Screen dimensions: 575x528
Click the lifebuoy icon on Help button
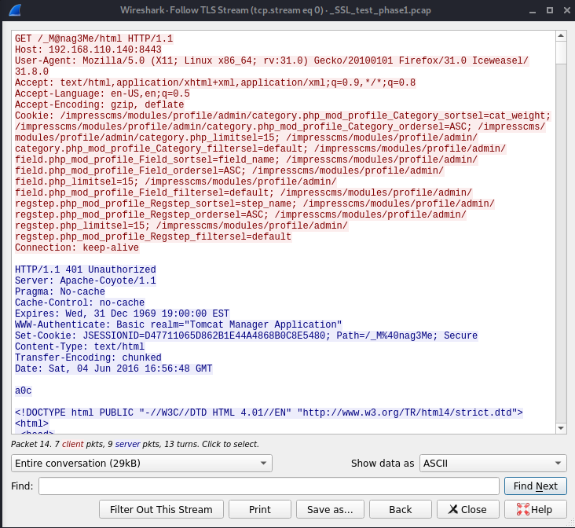(x=522, y=509)
